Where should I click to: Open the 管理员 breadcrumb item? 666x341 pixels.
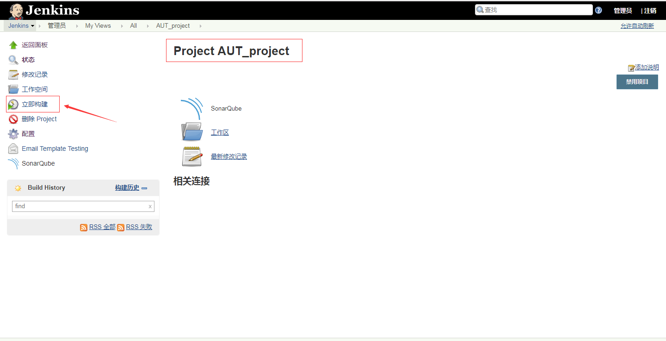click(57, 25)
